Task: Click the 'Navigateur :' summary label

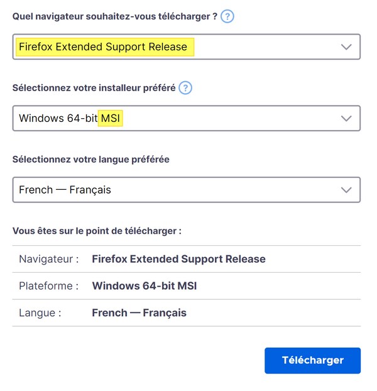Action: coord(49,259)
